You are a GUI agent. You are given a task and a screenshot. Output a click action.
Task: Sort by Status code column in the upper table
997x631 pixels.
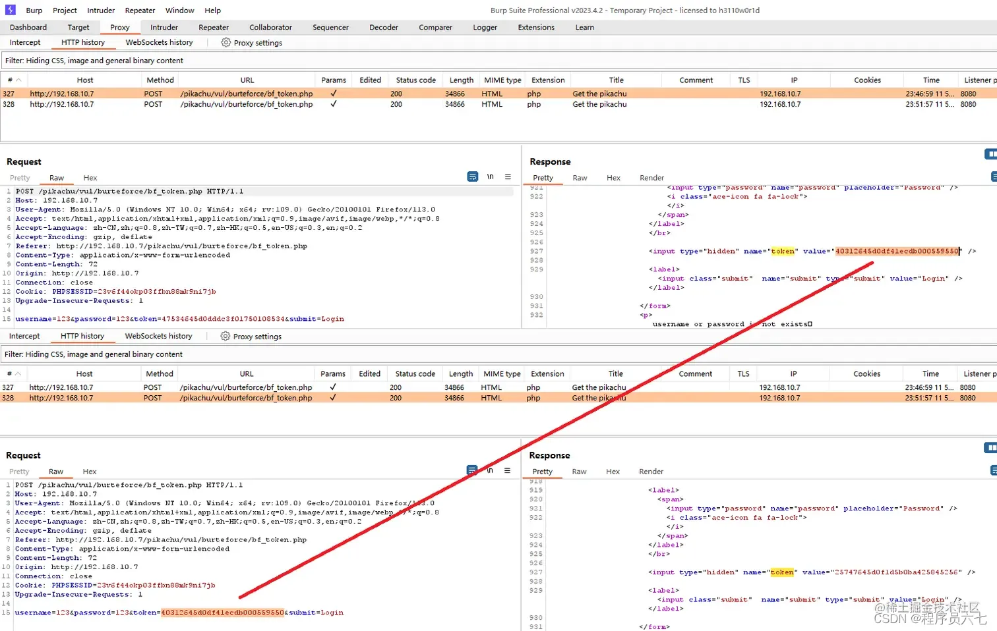click(x=415, y=80)
